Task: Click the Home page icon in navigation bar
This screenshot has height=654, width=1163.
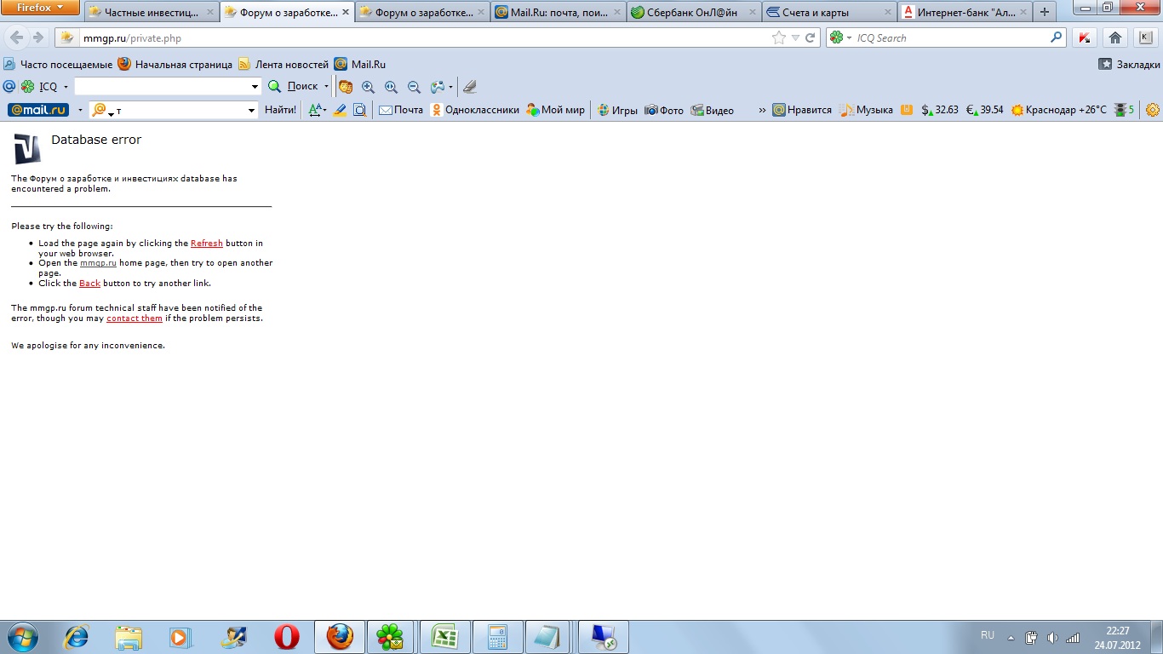Action: coord(1114,37)
